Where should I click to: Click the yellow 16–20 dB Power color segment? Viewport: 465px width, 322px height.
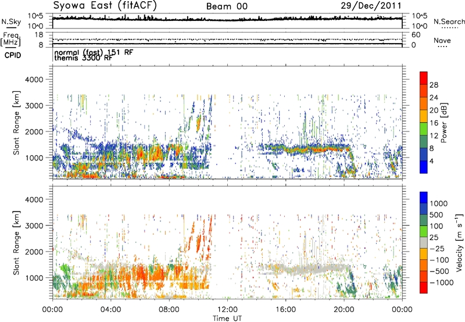(x=424, y=116)
